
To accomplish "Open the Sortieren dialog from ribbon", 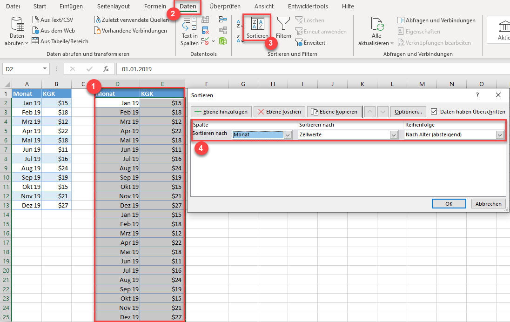I will (257, 27).
